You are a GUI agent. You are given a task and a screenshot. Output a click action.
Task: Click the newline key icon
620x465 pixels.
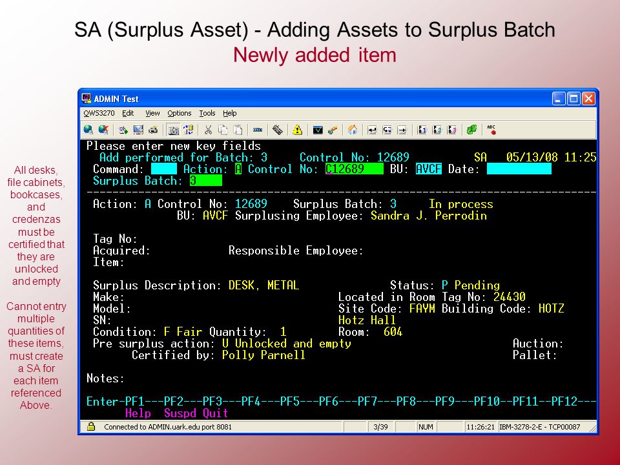tap(387, 130)
